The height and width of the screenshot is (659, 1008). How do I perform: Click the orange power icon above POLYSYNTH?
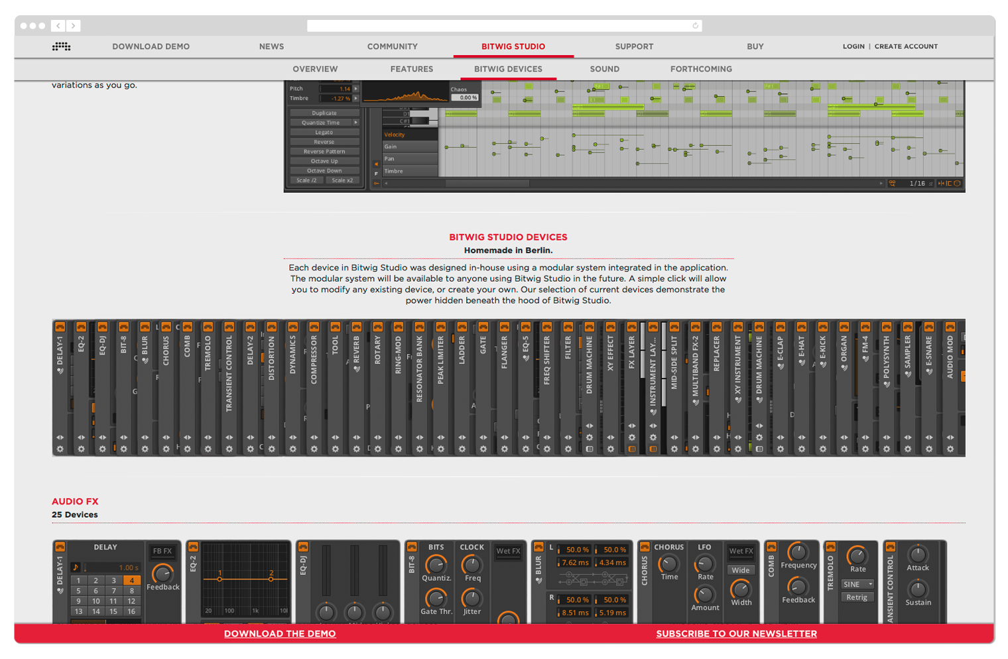pos(886,327)
